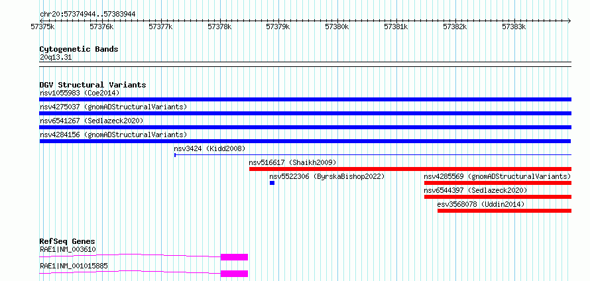Click the DGV Structural Variants track title

tap(93, 85)
